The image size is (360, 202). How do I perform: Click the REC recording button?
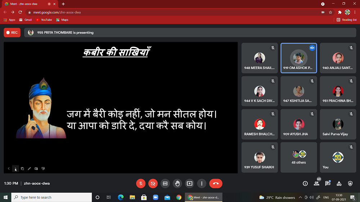pyautogui.click(x=12, y=32)
